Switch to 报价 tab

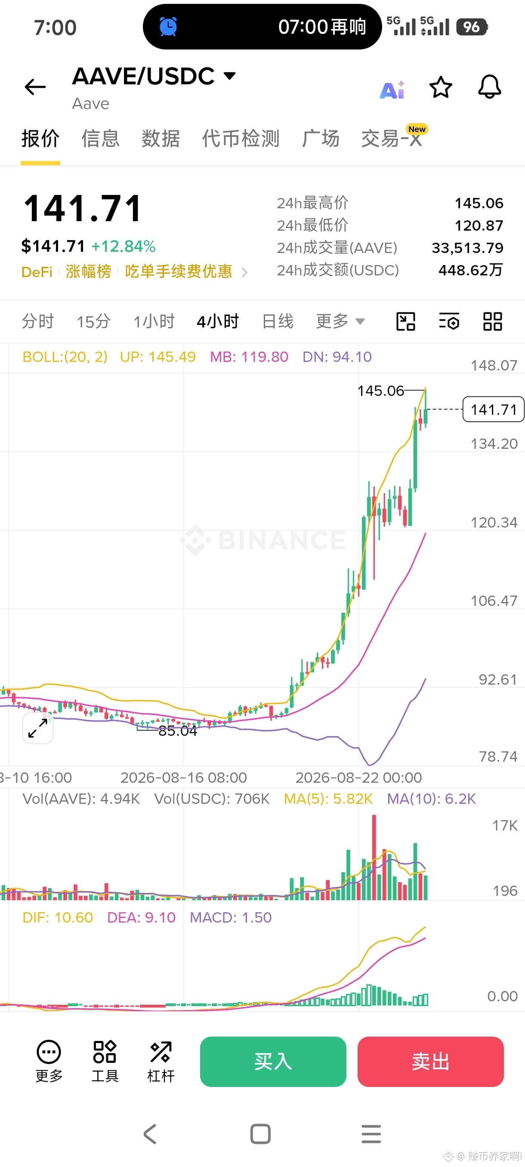pos(40,138)
